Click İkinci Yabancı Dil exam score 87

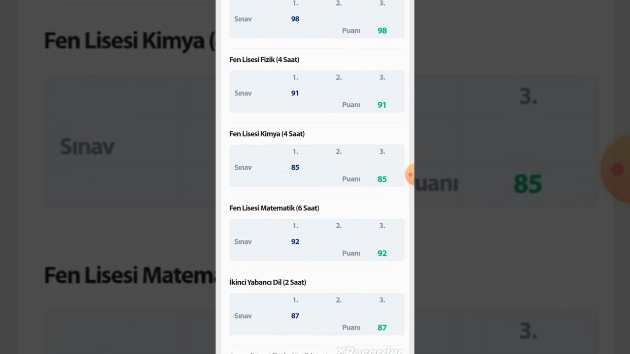click(295, 316)
